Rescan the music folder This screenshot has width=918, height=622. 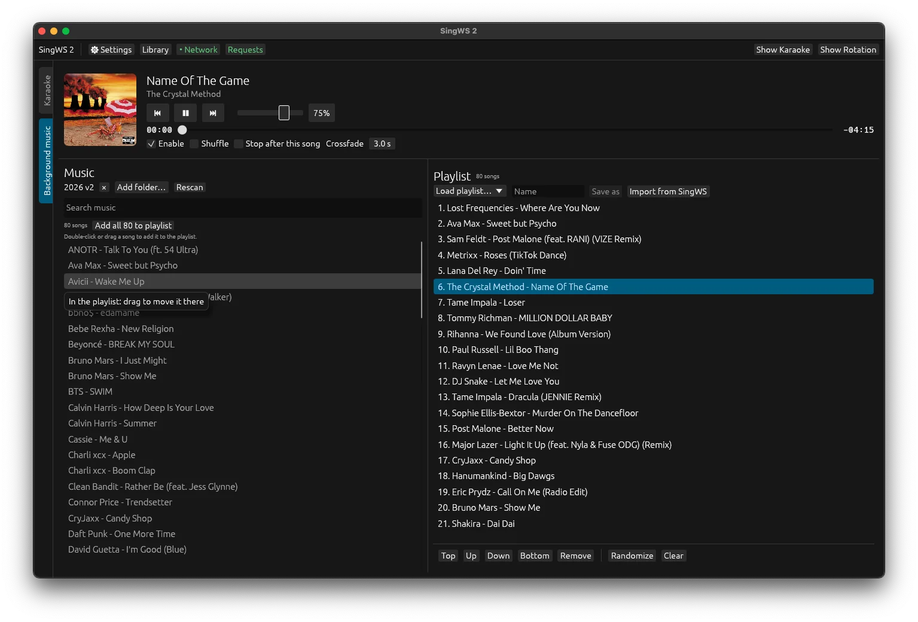tap(190, 187)
